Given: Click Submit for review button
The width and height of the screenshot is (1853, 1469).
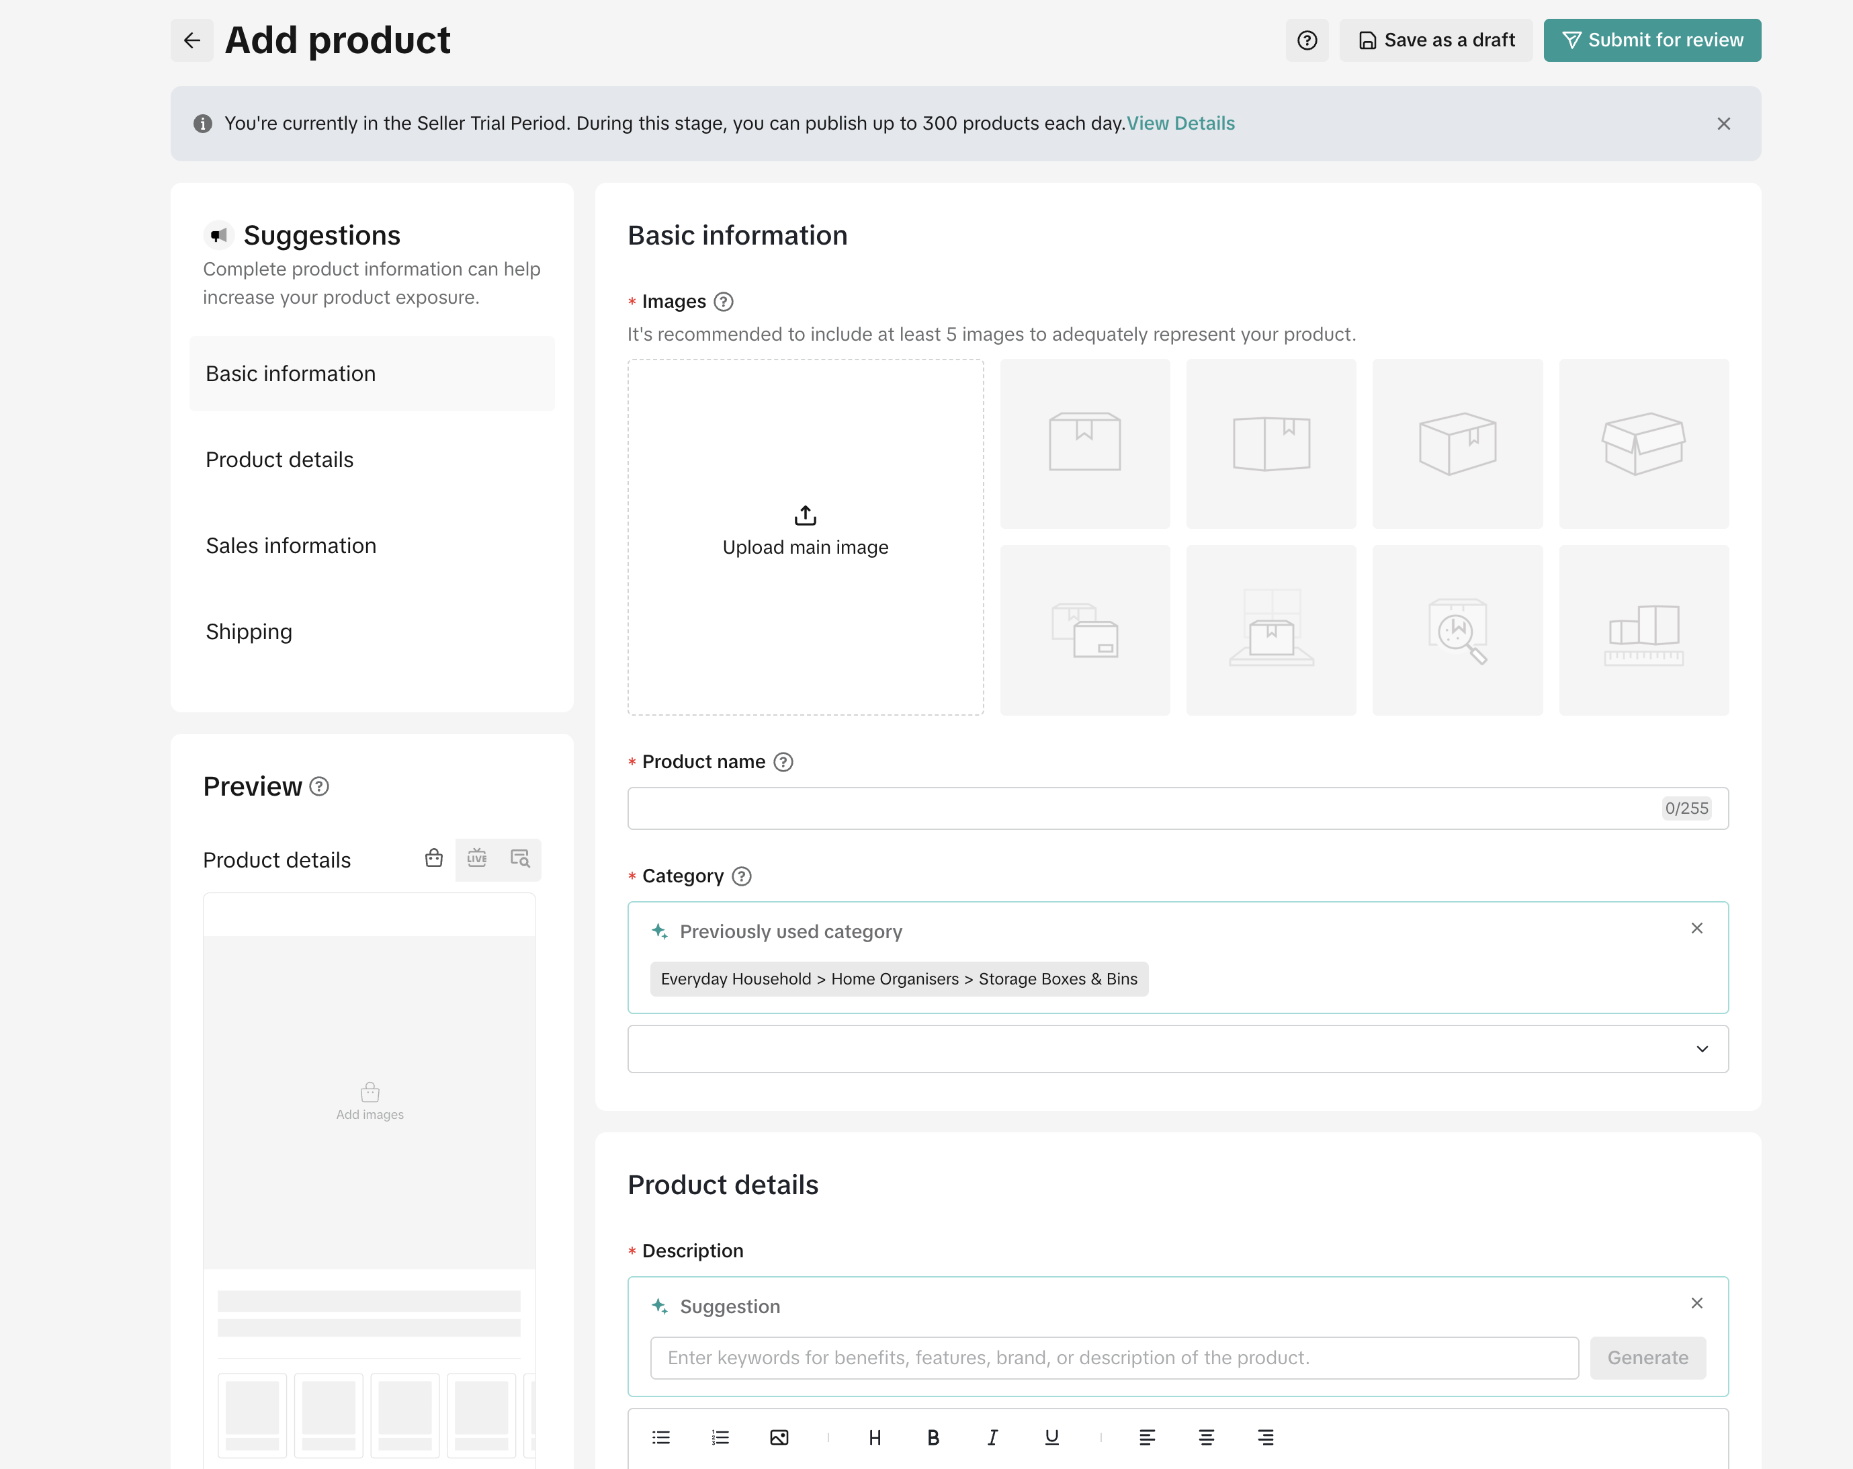Looking at the screenshot, I should tap(1651, 40).
